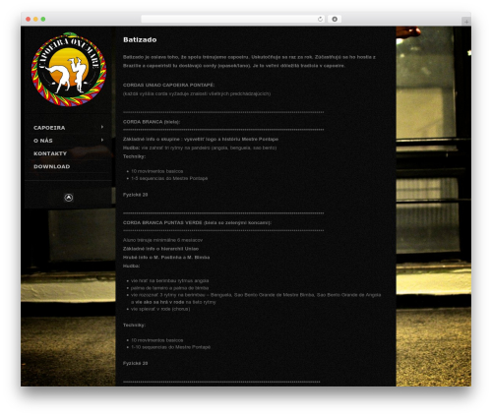Click the first 'Fyzická 20' text
Screen dimensions: 492x416
[135, 195]
